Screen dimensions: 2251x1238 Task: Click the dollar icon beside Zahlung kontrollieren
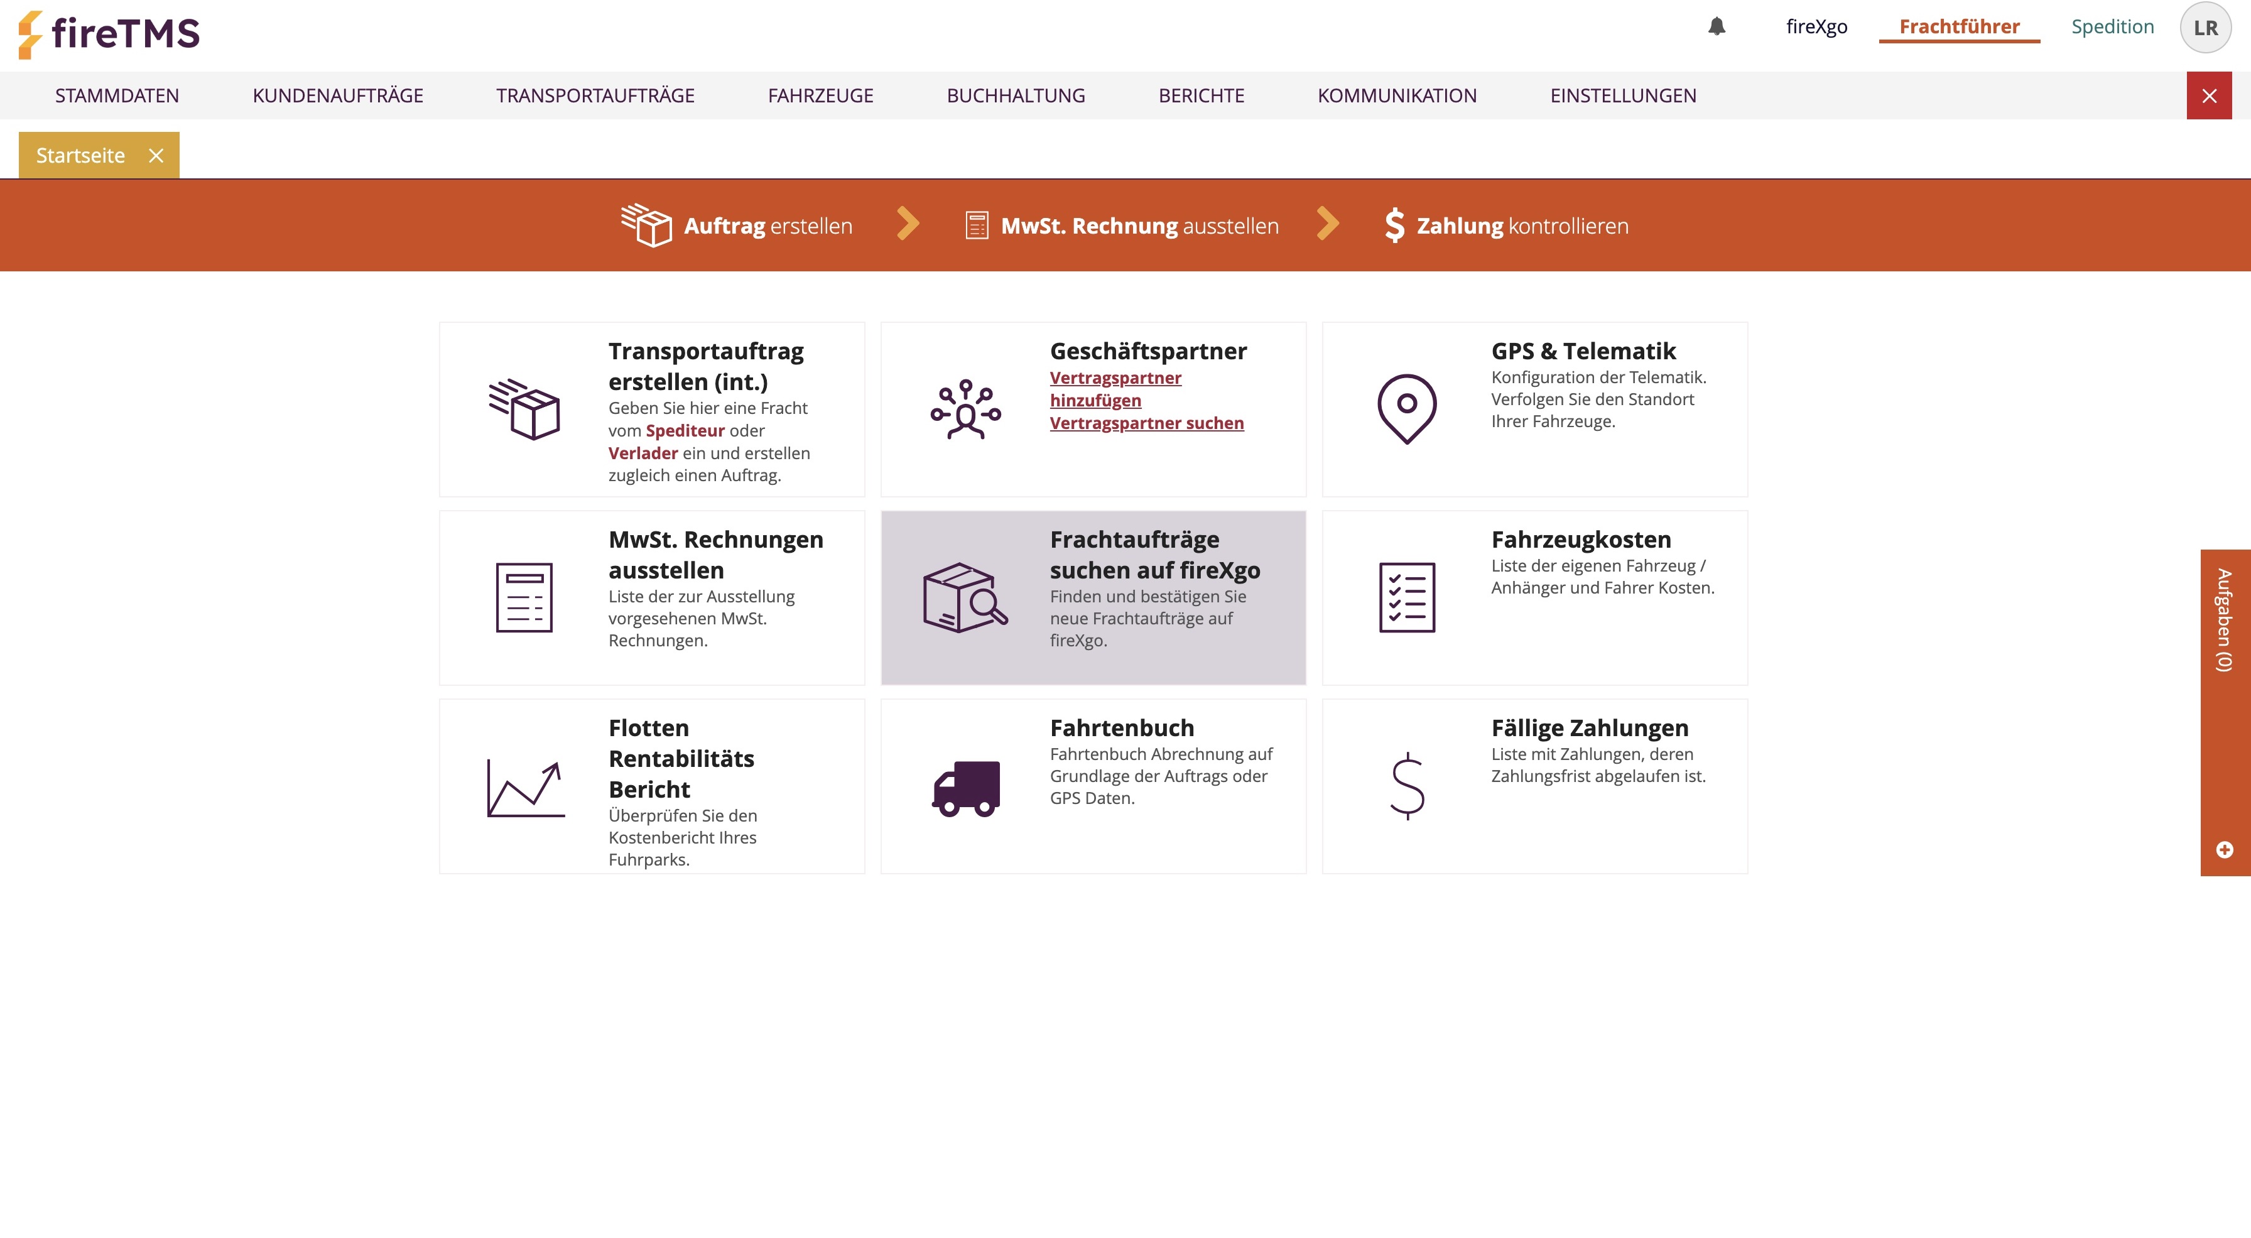(x=1395, y=225)
